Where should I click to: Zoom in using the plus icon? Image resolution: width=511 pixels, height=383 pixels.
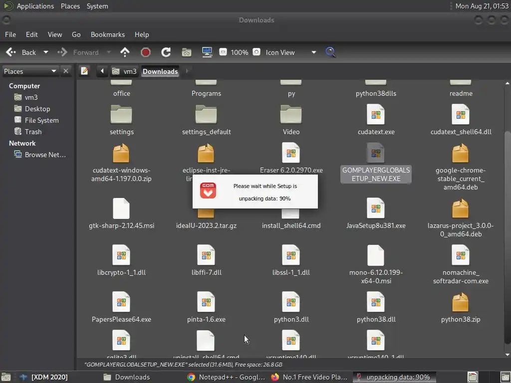point(256,52)
